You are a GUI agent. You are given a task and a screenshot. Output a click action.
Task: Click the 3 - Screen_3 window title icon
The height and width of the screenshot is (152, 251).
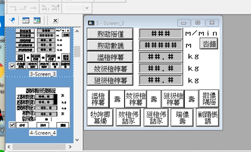91,23
